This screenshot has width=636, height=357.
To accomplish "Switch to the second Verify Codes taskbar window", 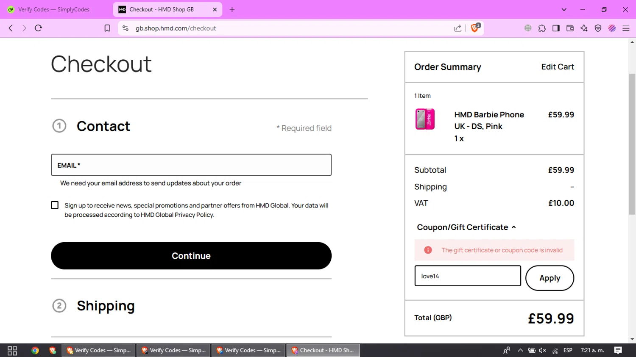I will tap(173, 350).
